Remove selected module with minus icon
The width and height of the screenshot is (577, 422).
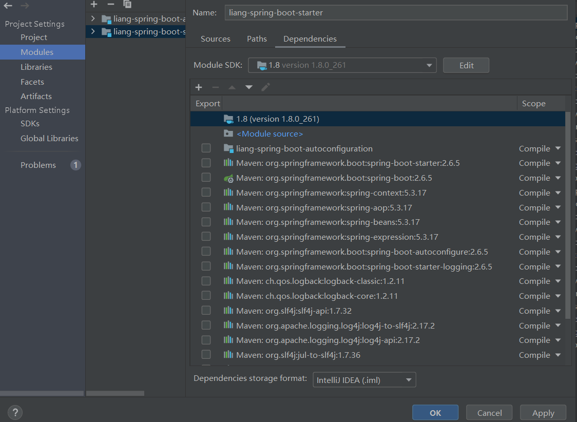pos(111,4)
